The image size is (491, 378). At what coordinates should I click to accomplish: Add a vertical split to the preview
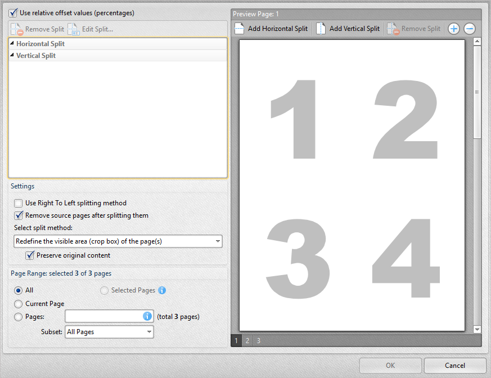click(348, 28)
